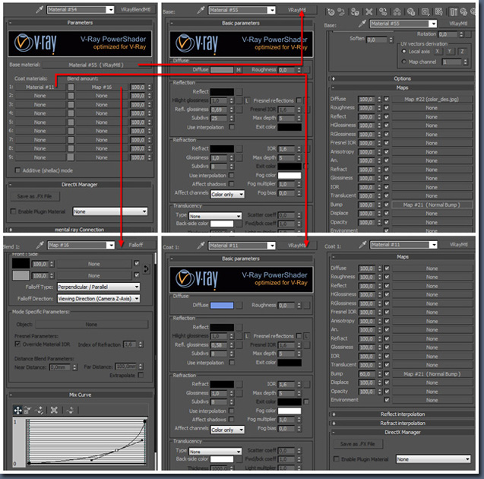Image resolution: width=484 pixels, height=479 pixels.
Task: Collapse the Mix Curve rollout
Action: [80, 395]
